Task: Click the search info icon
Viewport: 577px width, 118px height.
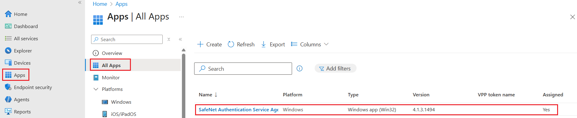Action: 300,69
